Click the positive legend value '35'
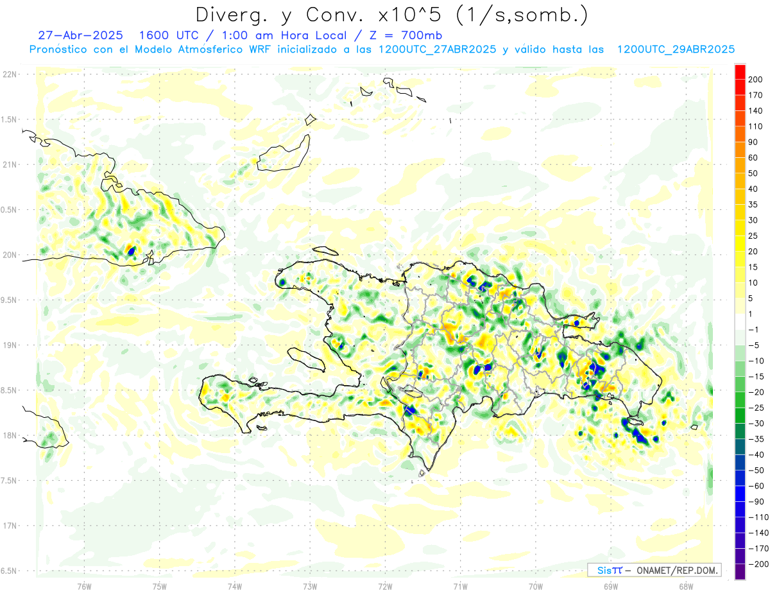Image resolution: width=770 pixels, height=595 pixels. click(x=753, y=205)
